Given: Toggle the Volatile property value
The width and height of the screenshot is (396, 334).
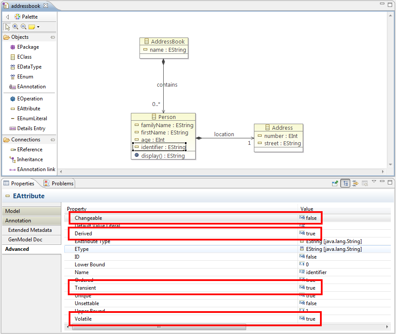Looking at the screenshot, I should (x=310, y=319).
